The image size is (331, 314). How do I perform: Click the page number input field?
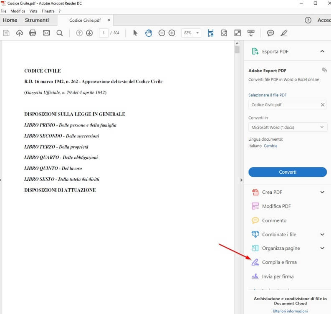[104, 33]
